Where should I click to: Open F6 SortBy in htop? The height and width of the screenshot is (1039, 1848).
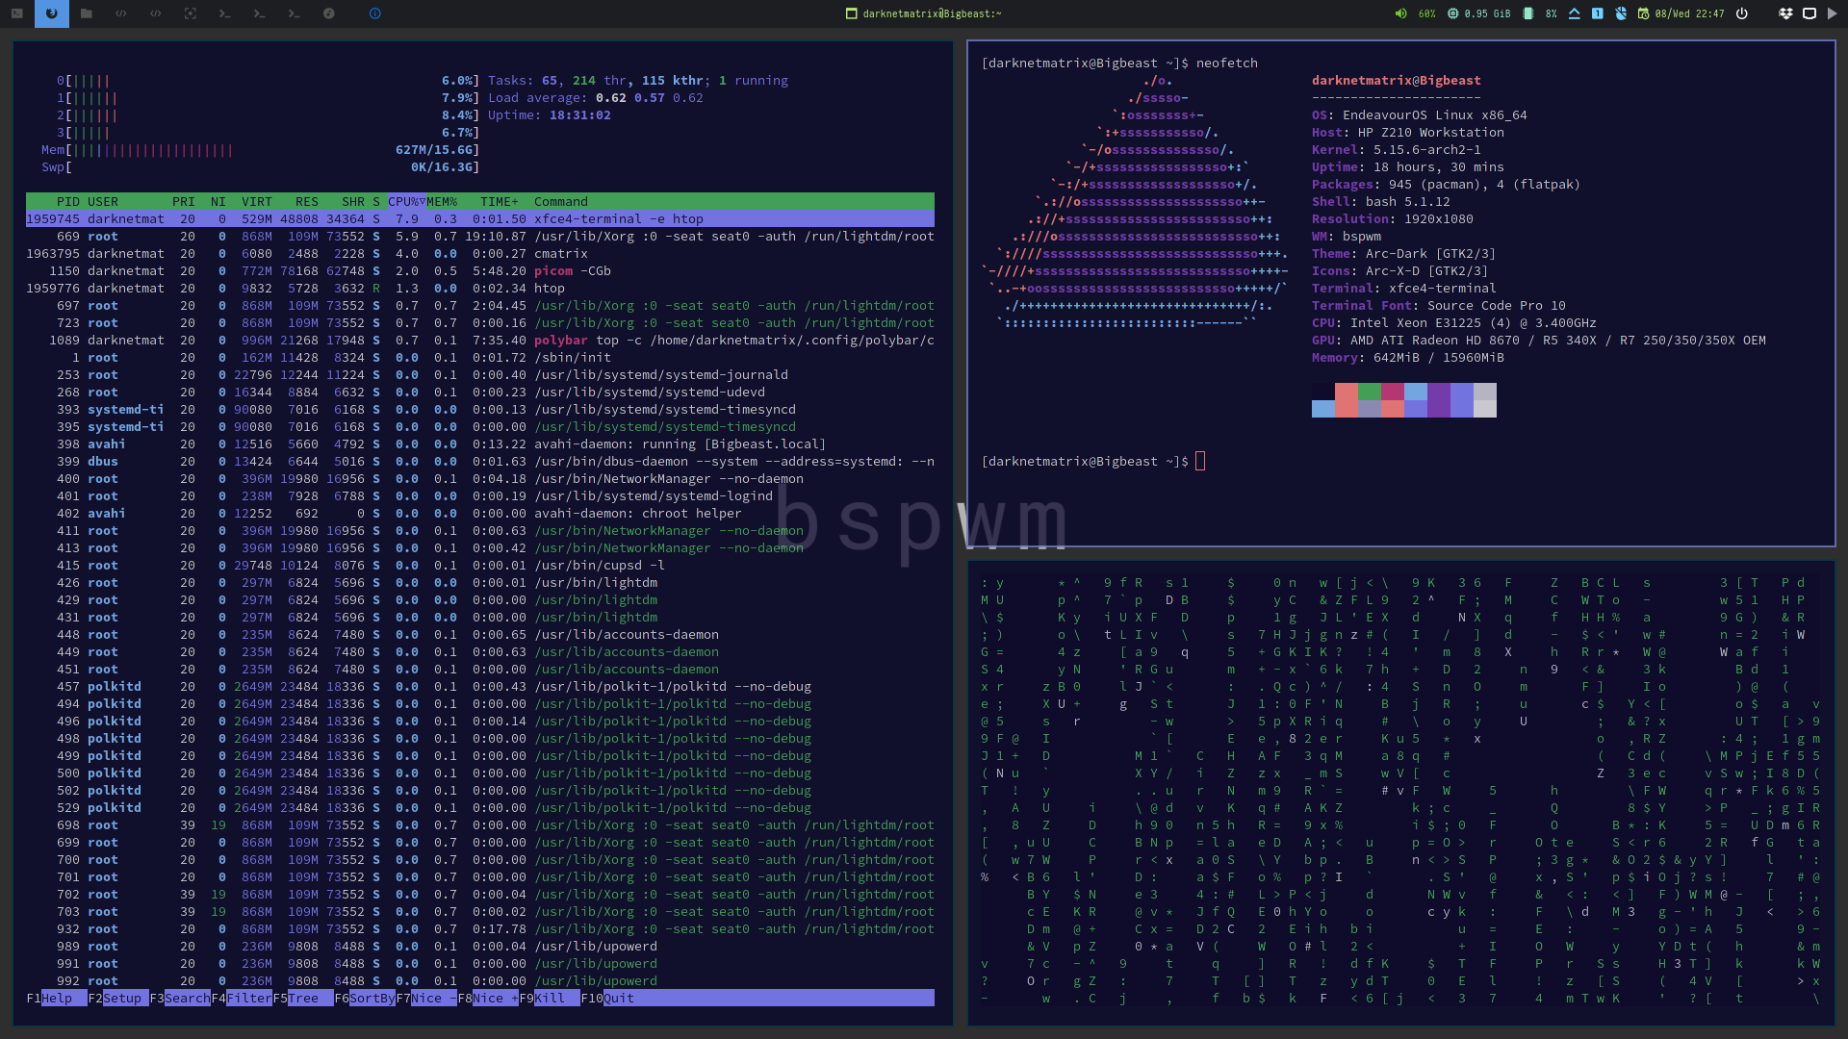[365, 998]
